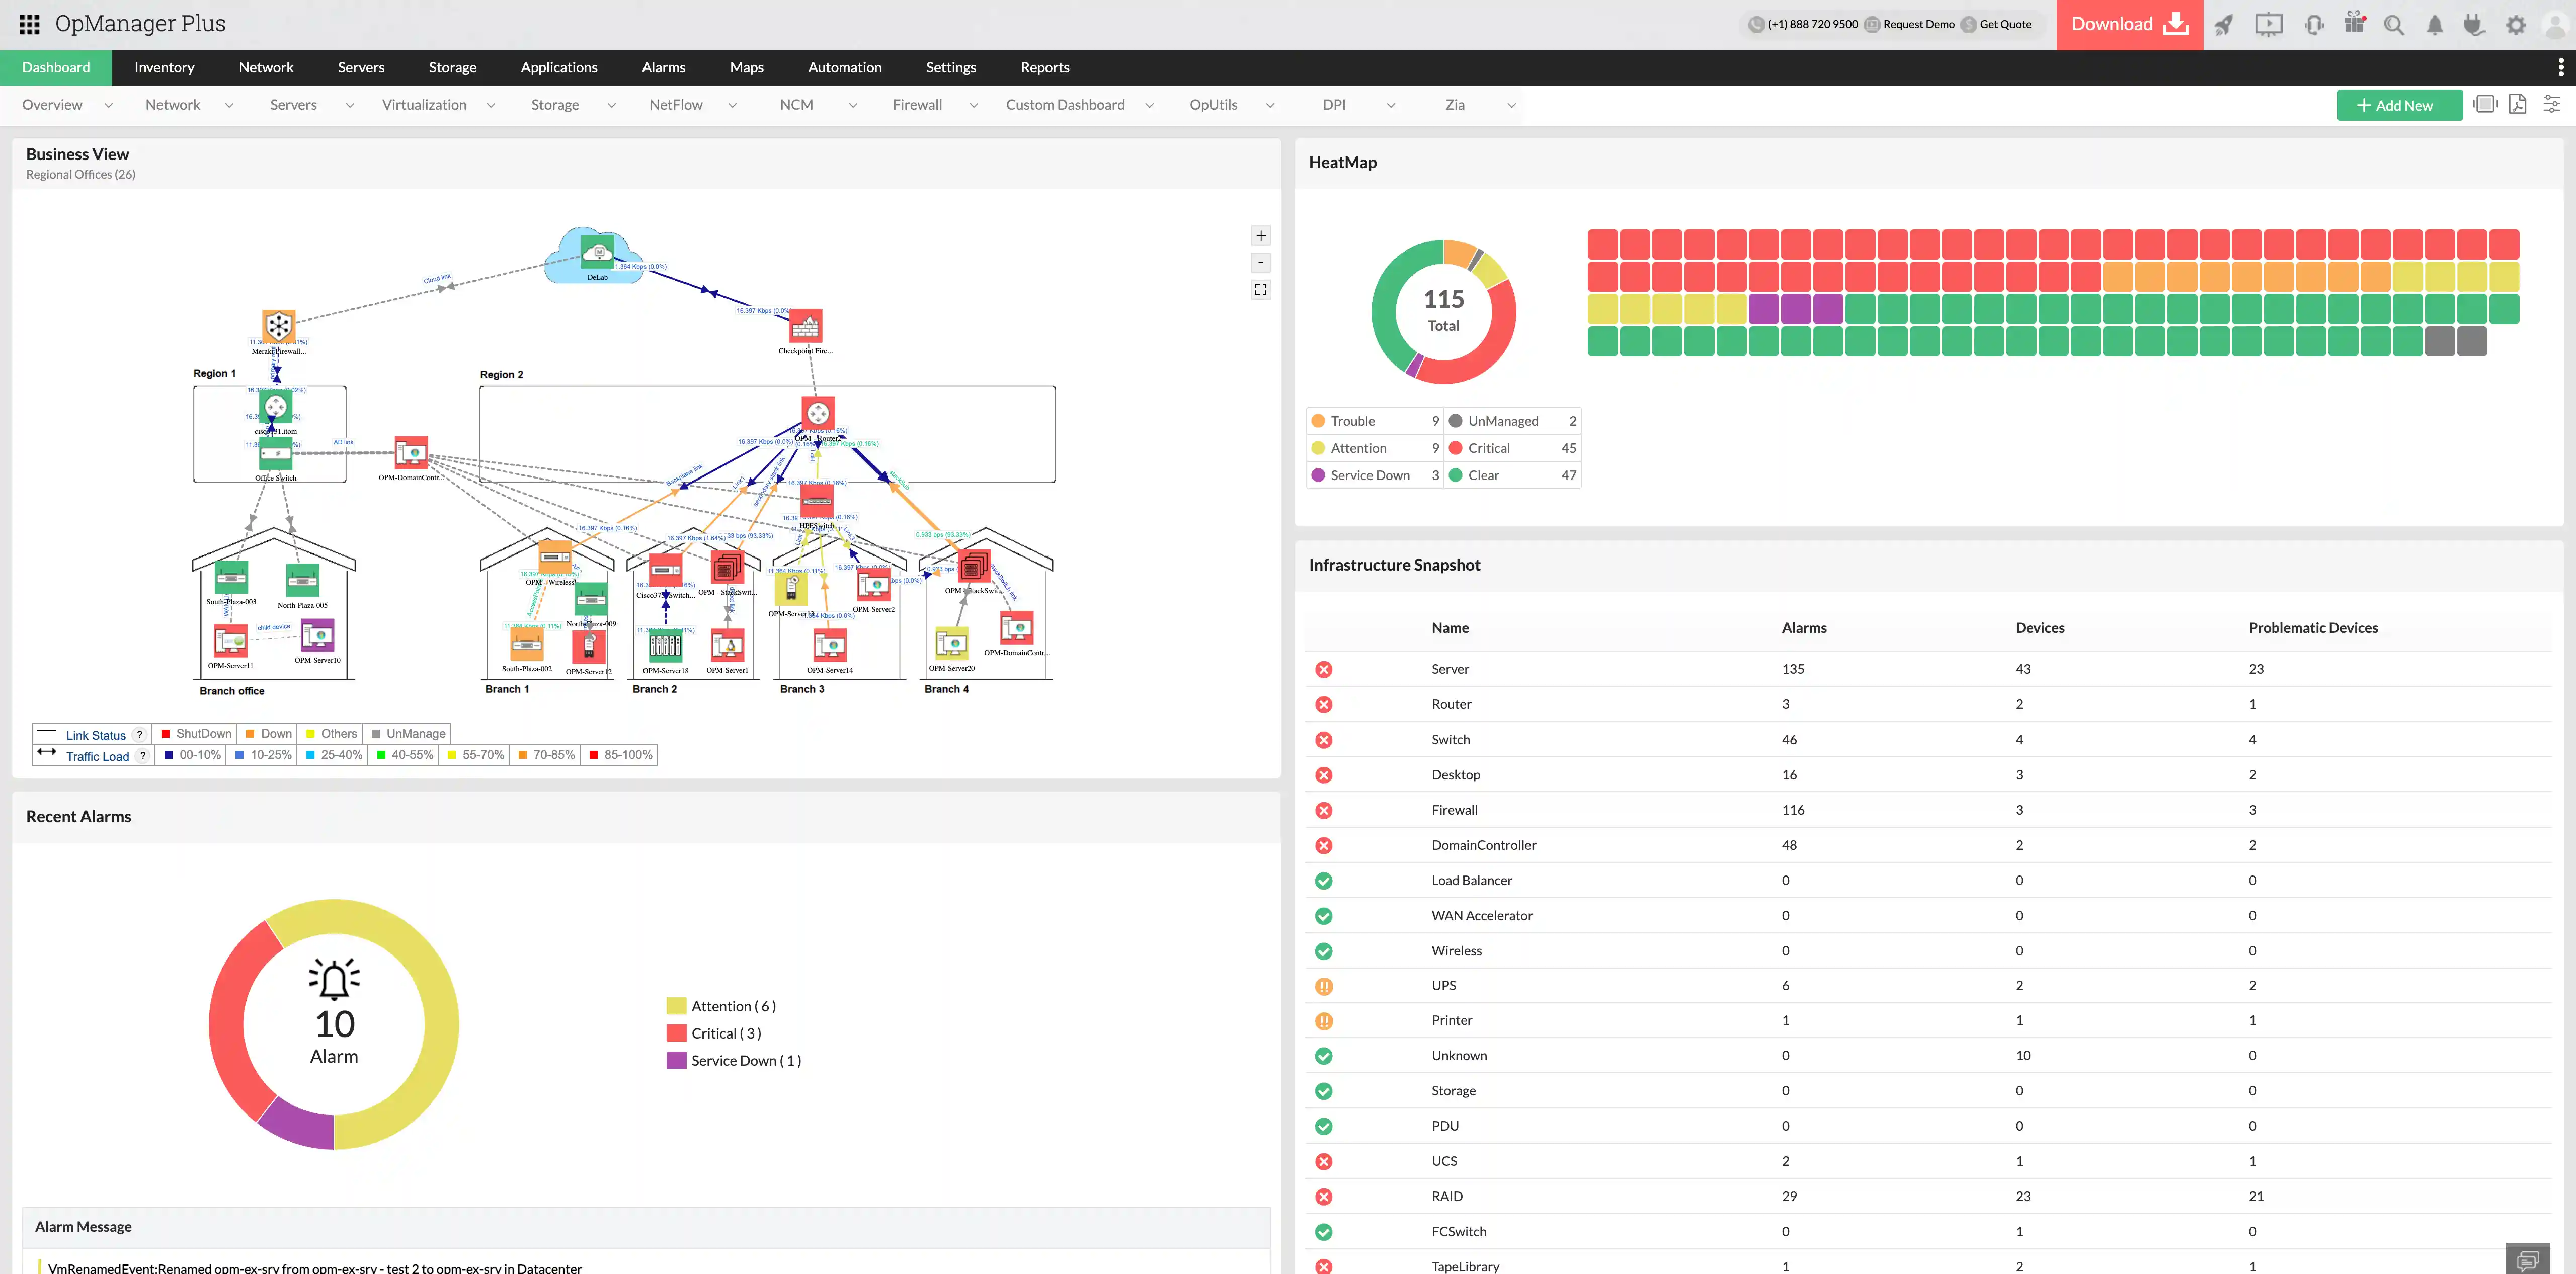Click the NOC view carousel icon

(x=2485, y=104)
